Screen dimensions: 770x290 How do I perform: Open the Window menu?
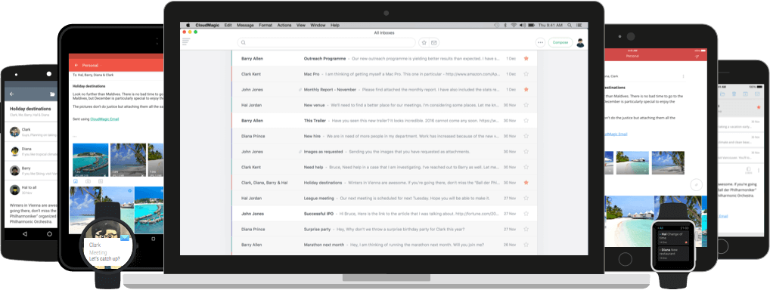coord(318,25)
